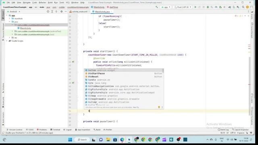Open Project panel gear options
The image size is (258, 145).
point(62,12)
